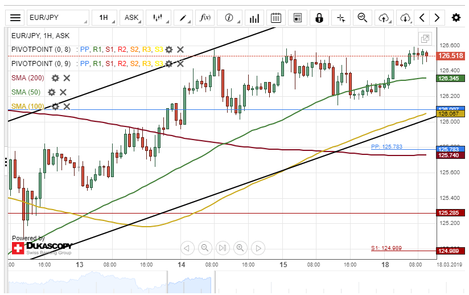Image resolution: width=469 pixels, height=295 pixels.
Task: Open the gear settings icon in toolbar
Action: pos(456,18)
